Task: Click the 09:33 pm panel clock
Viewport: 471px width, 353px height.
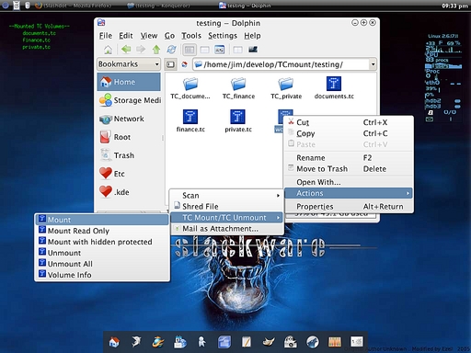Action: point(454,6)
